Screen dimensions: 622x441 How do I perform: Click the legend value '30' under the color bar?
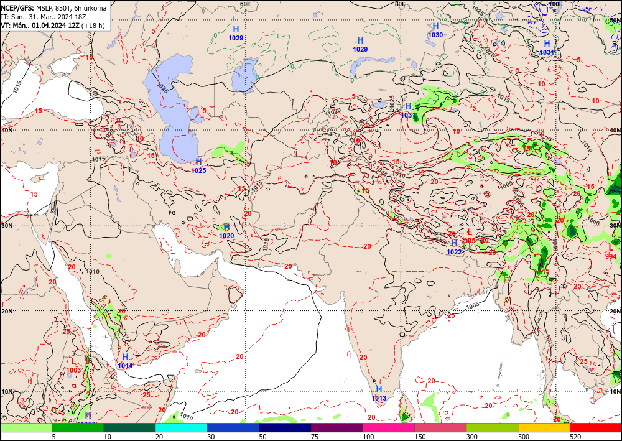(211, 437)
